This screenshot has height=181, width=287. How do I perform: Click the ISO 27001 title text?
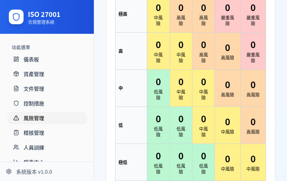pyautogui.click(x=44, y=14)
